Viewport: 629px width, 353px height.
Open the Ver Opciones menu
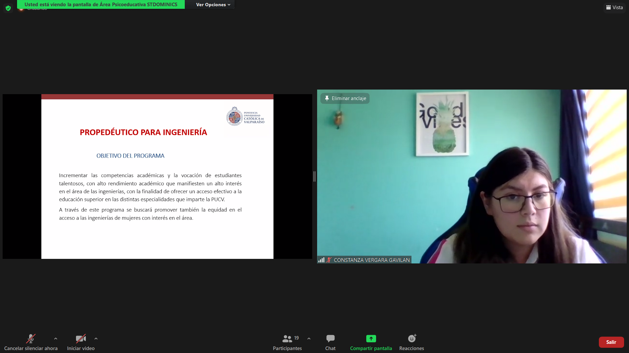pyautogui.click(x=213, y=5)
